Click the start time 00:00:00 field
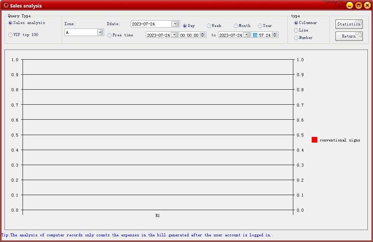 click(x=190, y=35)
